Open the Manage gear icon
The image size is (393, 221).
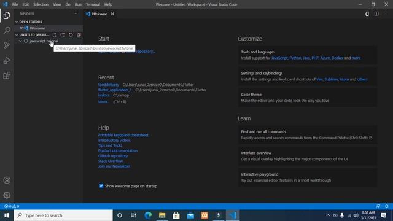tap(7, 195)
